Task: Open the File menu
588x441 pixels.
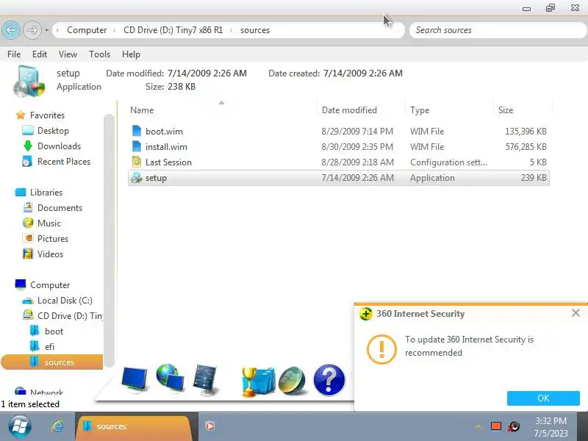Action: pos(14,54)
